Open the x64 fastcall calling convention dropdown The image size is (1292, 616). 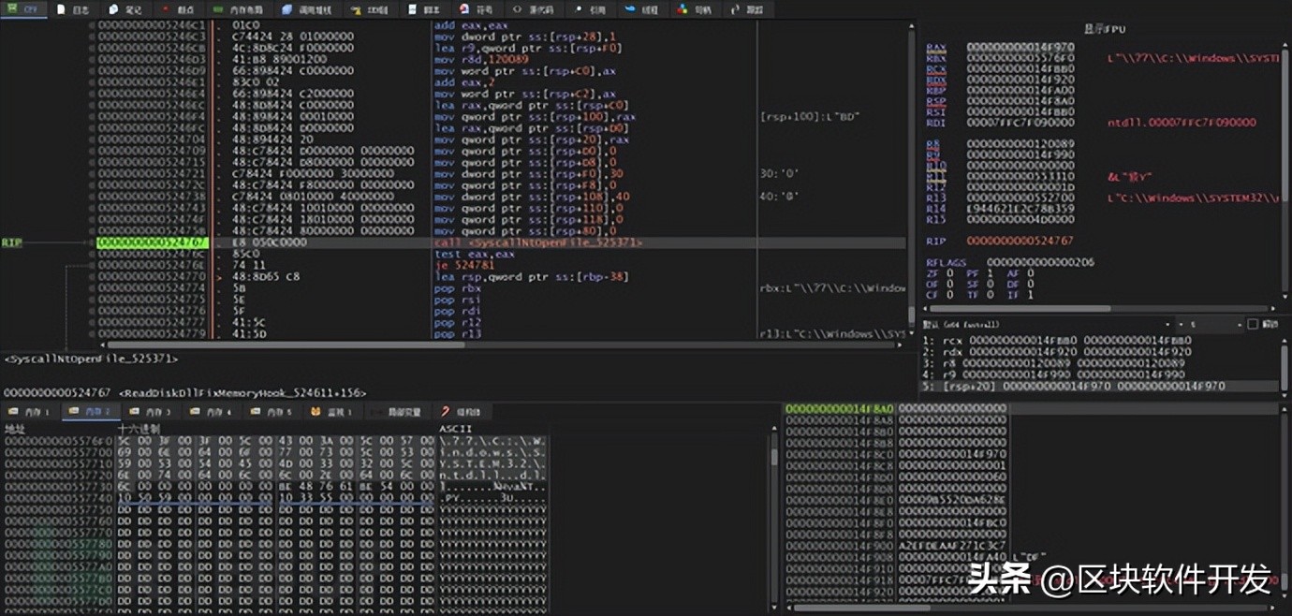tap(1166, 324)
